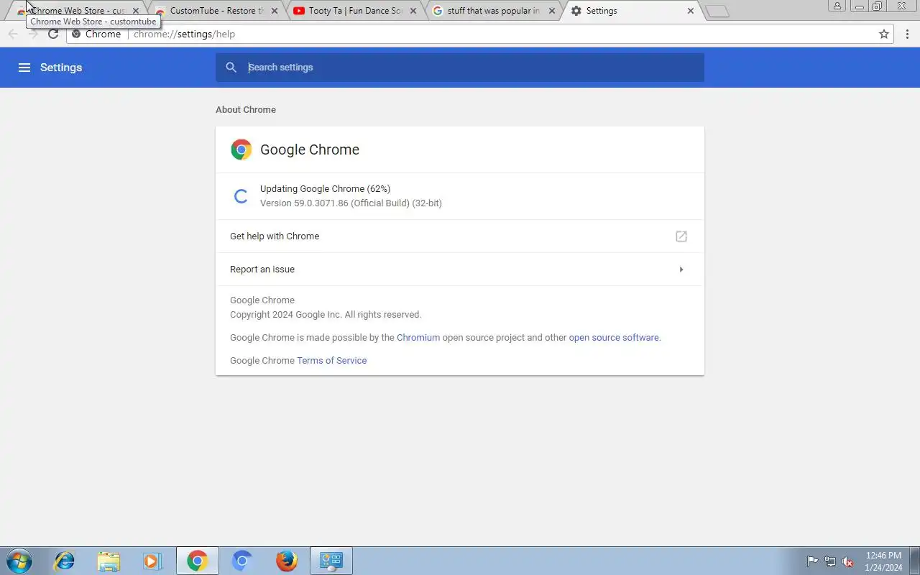
Task: Open the open source software link
Action: pos(614,337)
